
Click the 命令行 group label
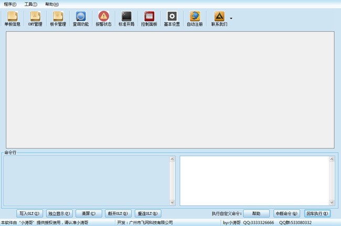(10, 153)
